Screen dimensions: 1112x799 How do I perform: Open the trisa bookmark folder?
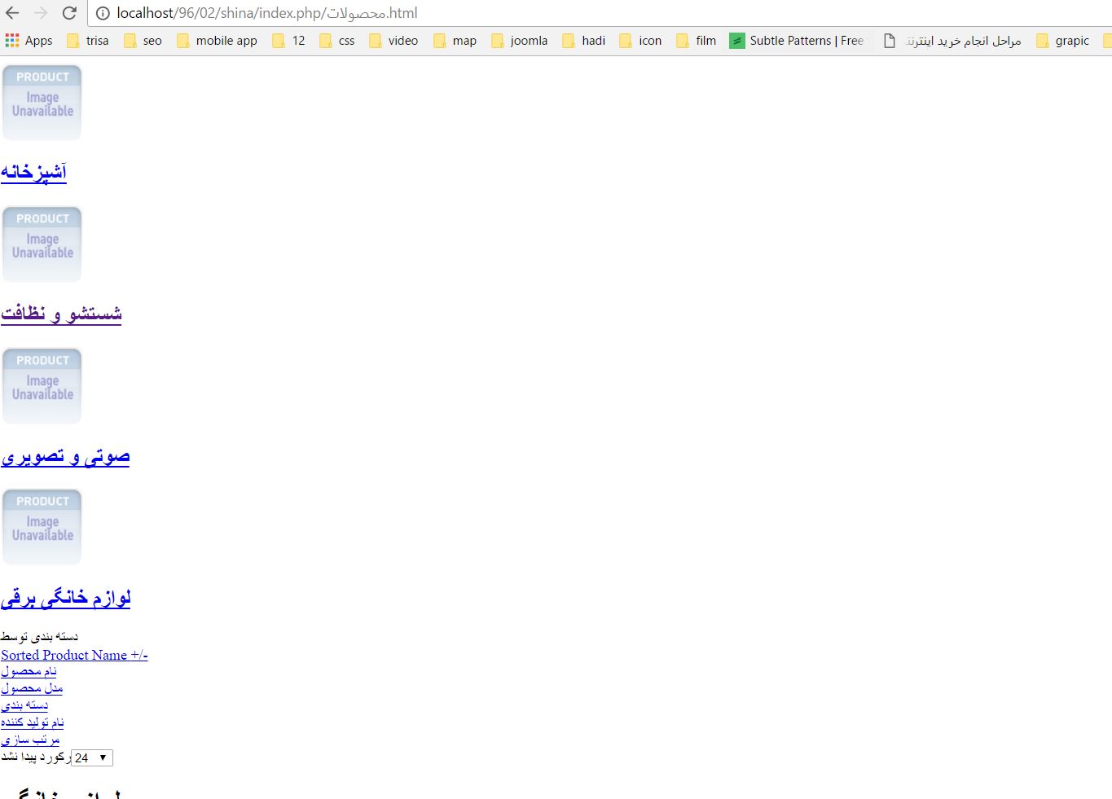[x=88, y=41]
